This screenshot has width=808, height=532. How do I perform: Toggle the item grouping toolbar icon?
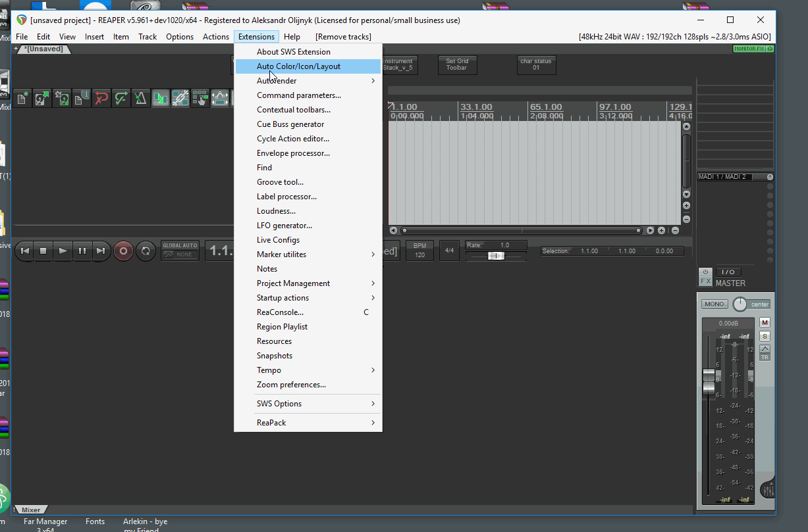[x=180, y=99]
